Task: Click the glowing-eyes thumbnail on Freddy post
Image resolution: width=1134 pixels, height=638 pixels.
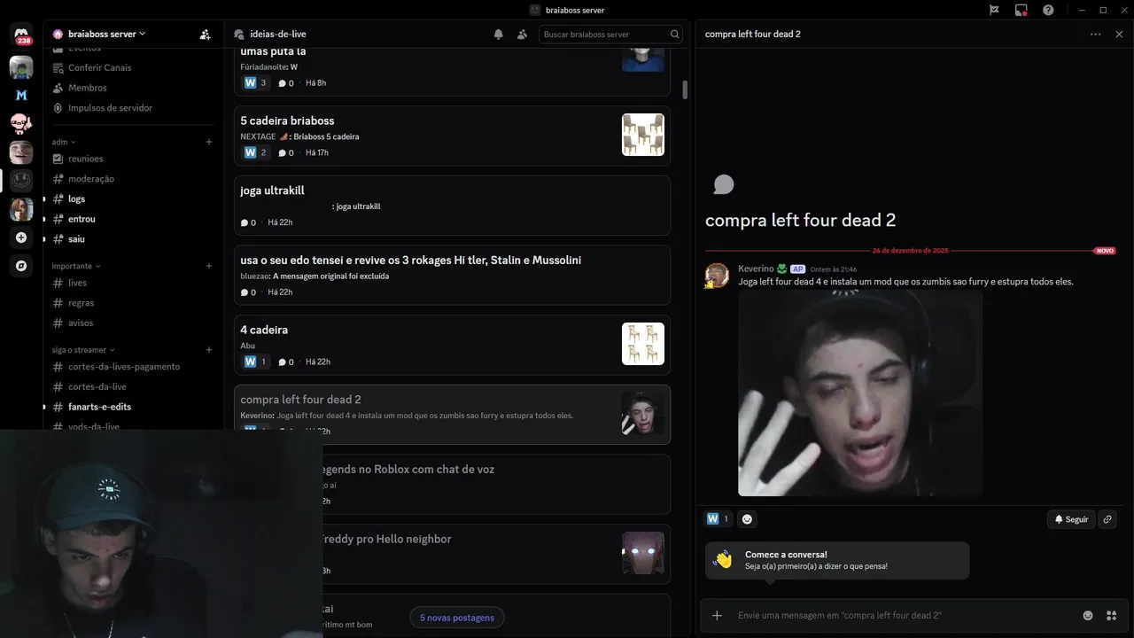Action: (643, 553)
